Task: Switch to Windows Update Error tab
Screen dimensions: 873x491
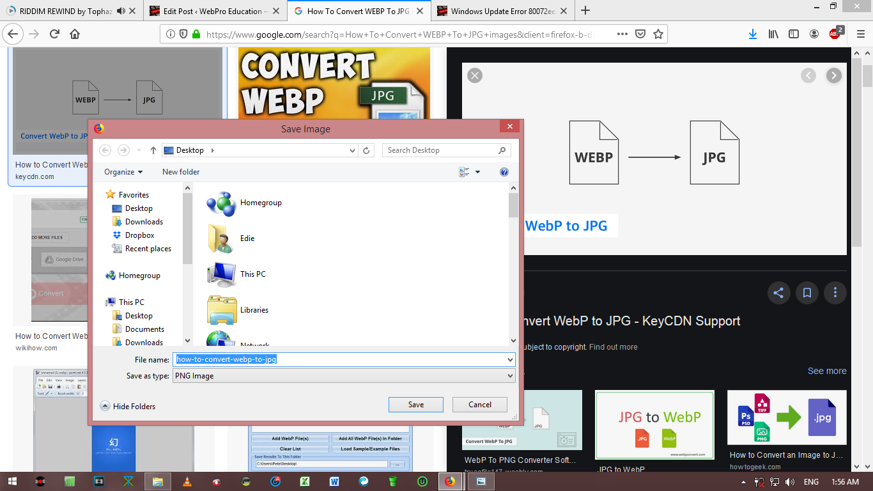Action: pyautogui.click(x=503, y=11)
